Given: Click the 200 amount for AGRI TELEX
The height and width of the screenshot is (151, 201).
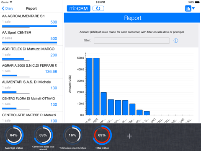Looking at the screenshot, I should (x=54, y=55).
